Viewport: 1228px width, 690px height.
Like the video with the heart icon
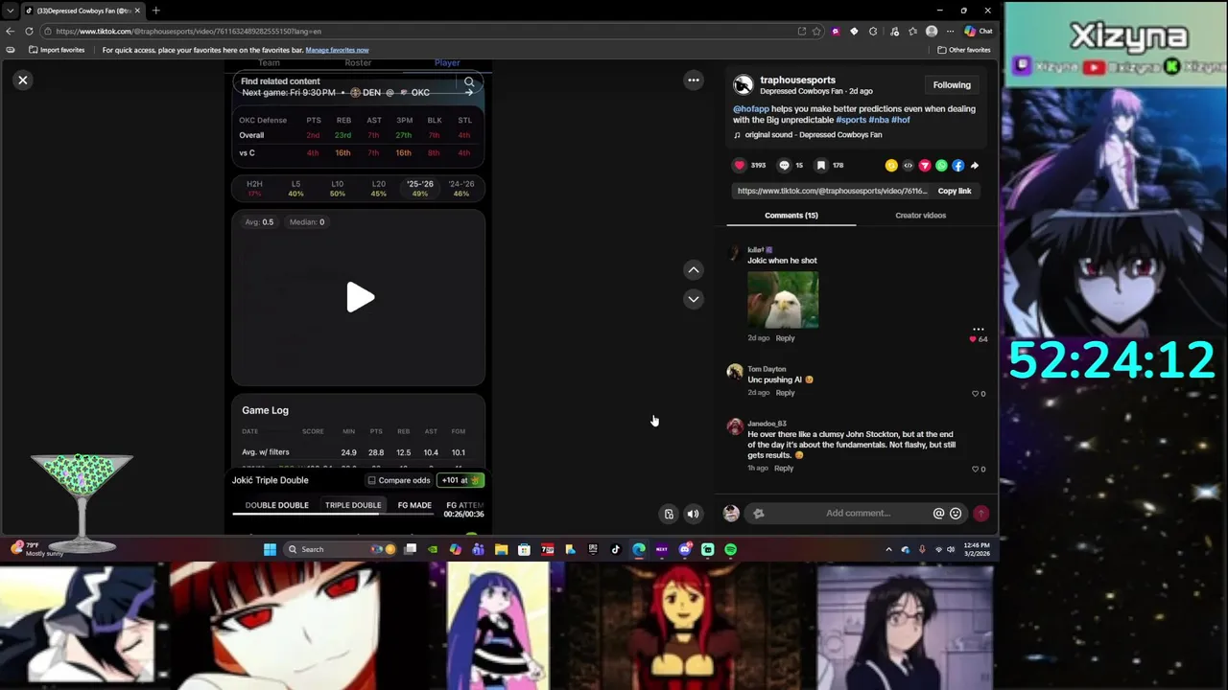click(740, 165)
